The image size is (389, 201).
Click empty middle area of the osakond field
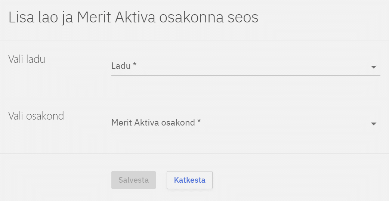tap(284, 123)
